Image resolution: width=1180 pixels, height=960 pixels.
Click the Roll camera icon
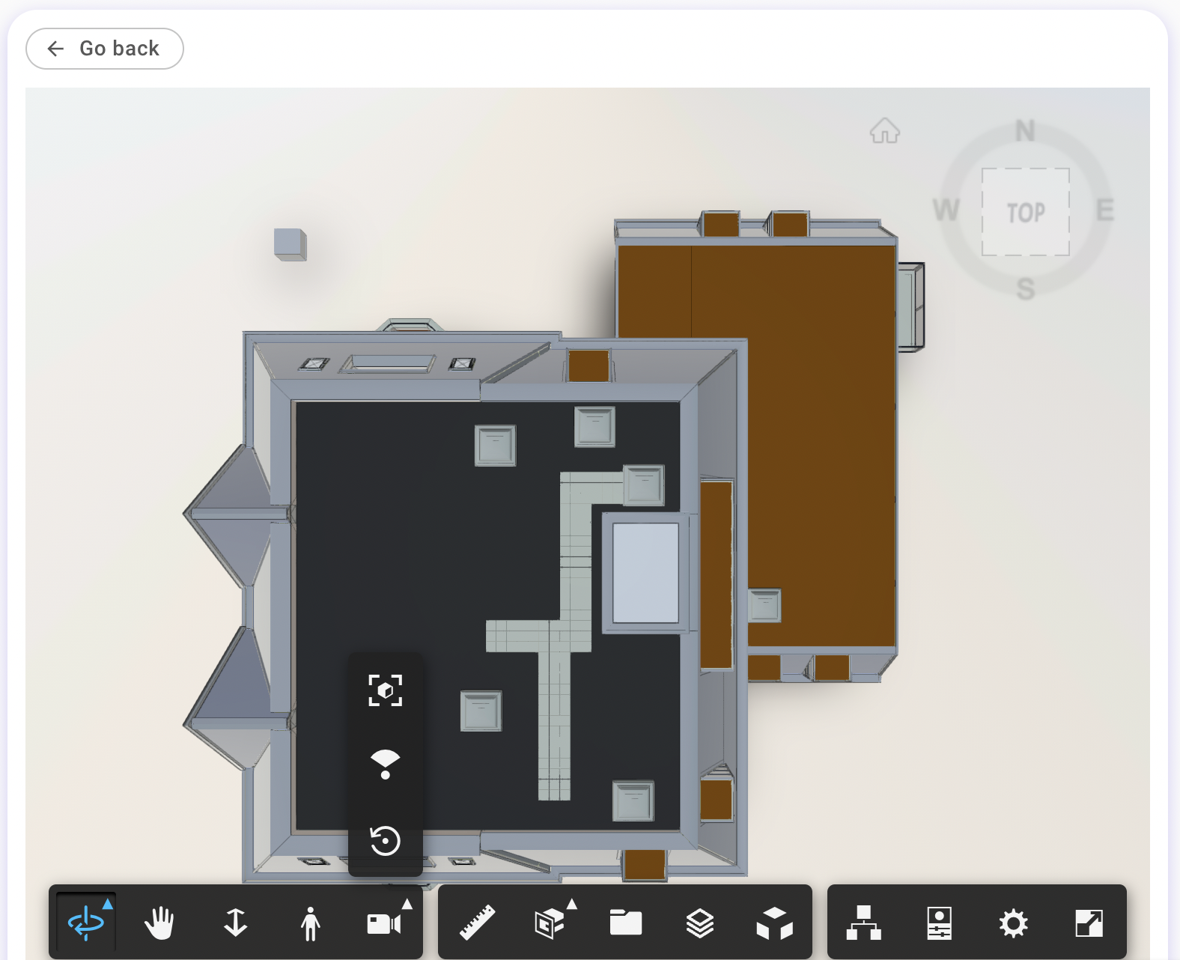386,840
